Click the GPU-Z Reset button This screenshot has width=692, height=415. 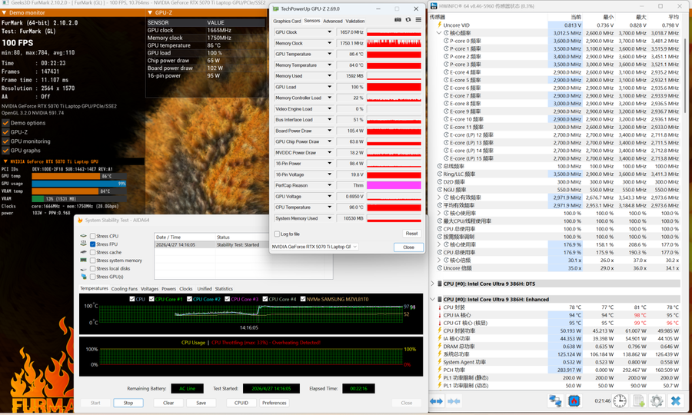(412, 234)
